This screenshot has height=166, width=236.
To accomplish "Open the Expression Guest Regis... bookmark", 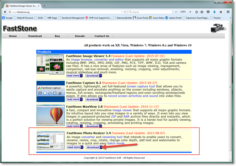I will coord(196,18).
